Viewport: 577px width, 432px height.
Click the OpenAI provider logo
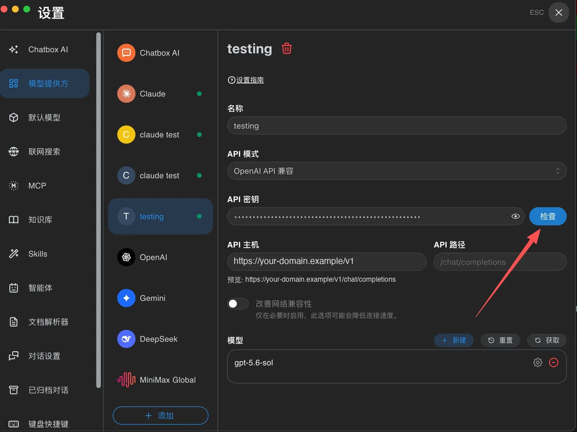click(126, 257)
